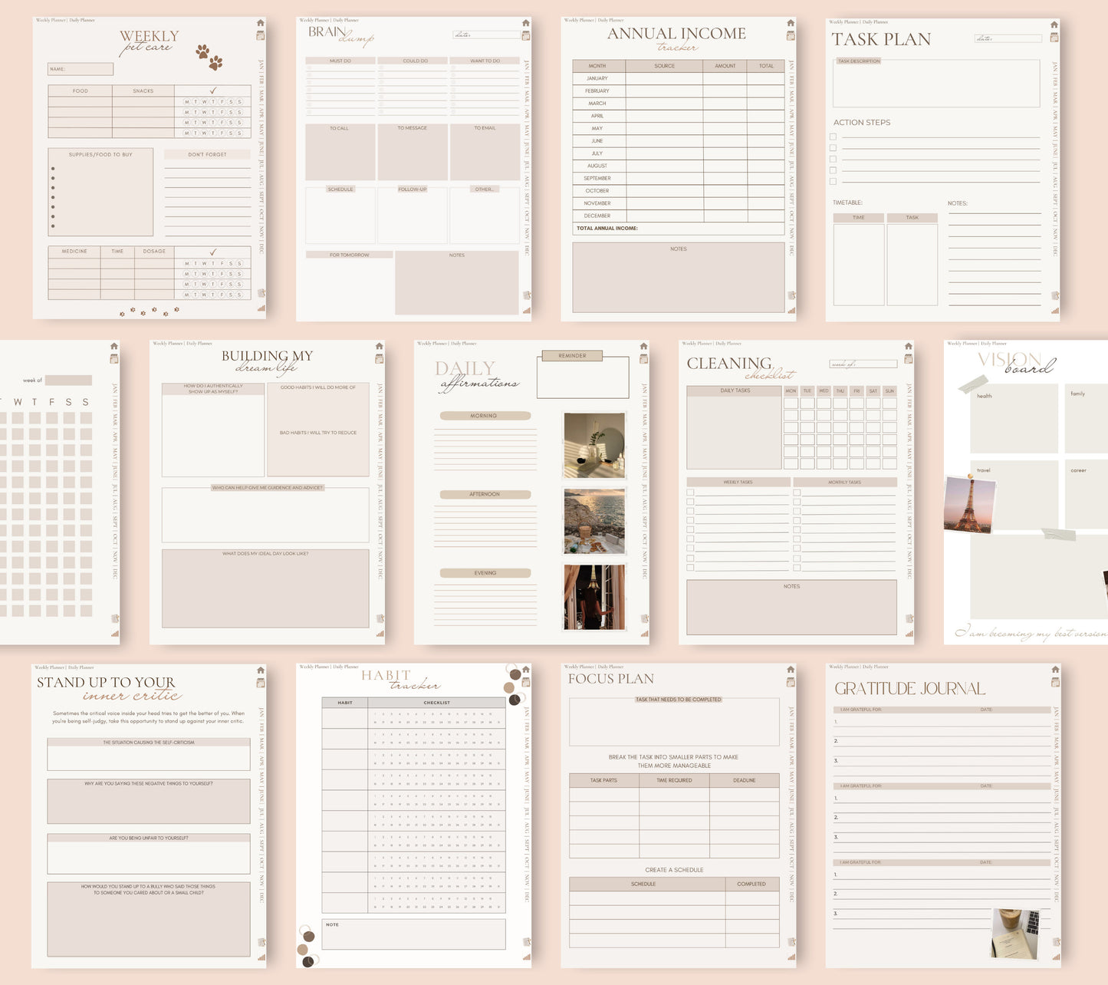The image size is (1108, 985).
Task: Open calendar icon on Daily Affirmations page
Action: (643, 358)
